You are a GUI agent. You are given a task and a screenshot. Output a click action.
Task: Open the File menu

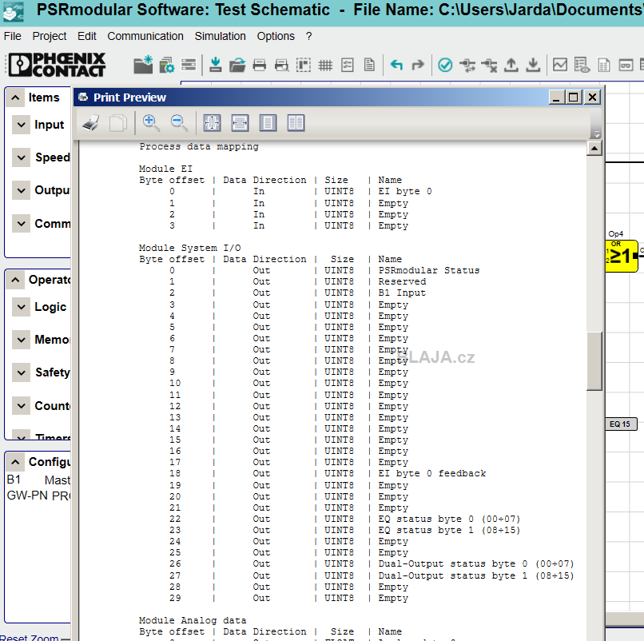pos(12,36)
